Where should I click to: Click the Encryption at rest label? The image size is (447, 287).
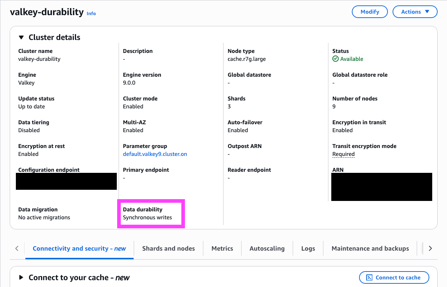click(42, 146)
